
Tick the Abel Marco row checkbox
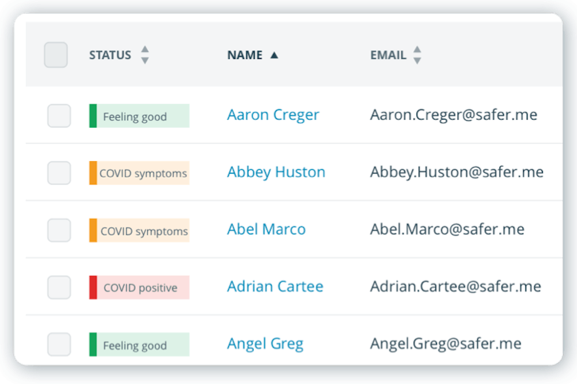click(59, 230)
